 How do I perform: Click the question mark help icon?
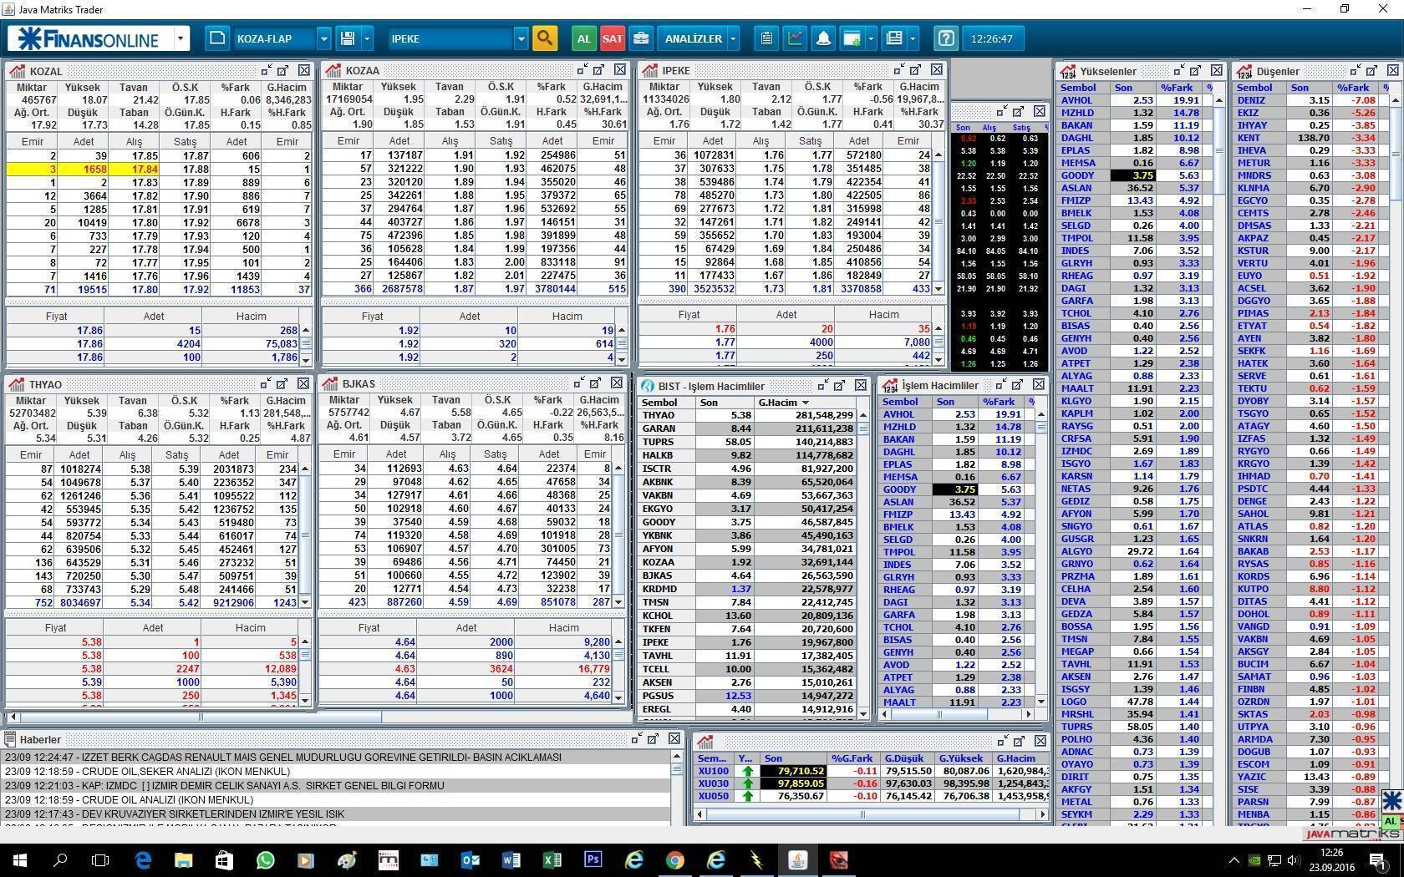(x=945, y=38)
